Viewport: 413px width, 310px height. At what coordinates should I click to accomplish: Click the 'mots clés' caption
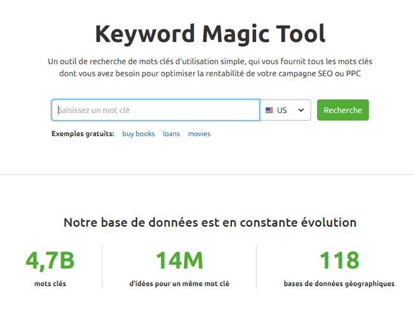[x=50, y=284]
